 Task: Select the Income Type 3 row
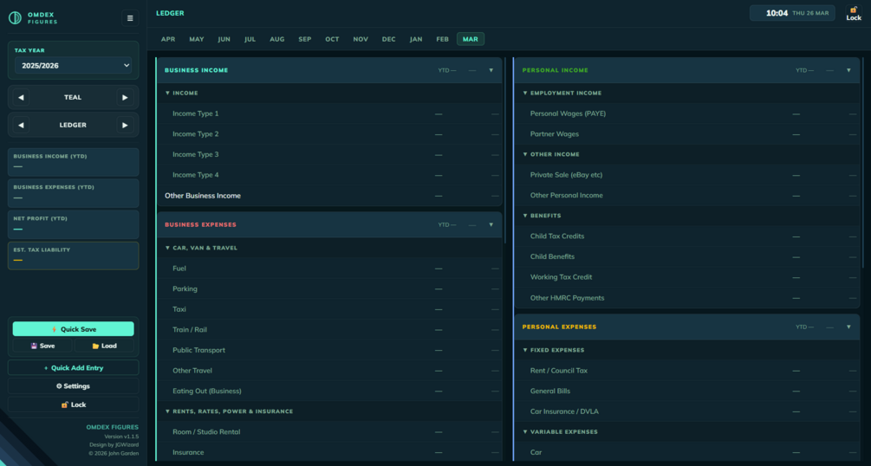tap(329, 154)
